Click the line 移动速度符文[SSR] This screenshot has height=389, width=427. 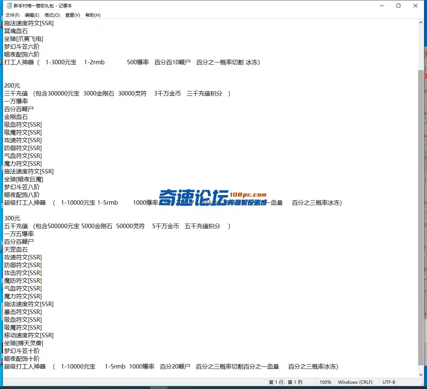pos(29,335)
